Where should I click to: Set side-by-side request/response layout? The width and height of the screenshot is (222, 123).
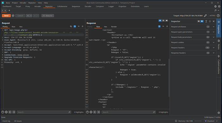click(x=160, y=21)
